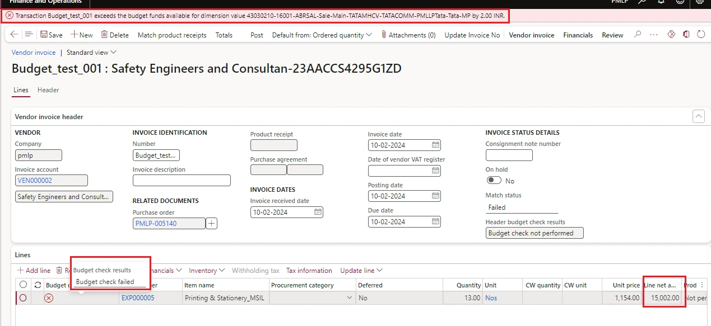Image resolution: width=711 pixels, height=326 pixels.
Task: Open calendar for Invoice date
Action: (x=435, y=145)
